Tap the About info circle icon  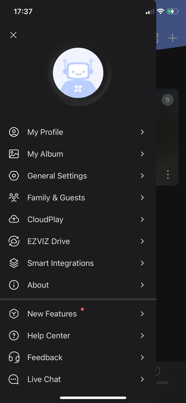(x=14, y=285)
